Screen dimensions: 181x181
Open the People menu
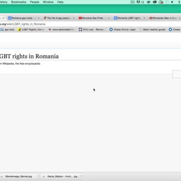(x=34, y=2)
